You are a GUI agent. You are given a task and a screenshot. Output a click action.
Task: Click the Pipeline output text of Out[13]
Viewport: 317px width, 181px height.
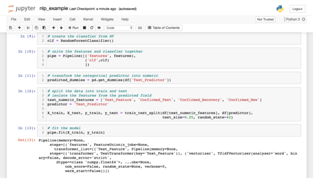click(x=168, y=156)
